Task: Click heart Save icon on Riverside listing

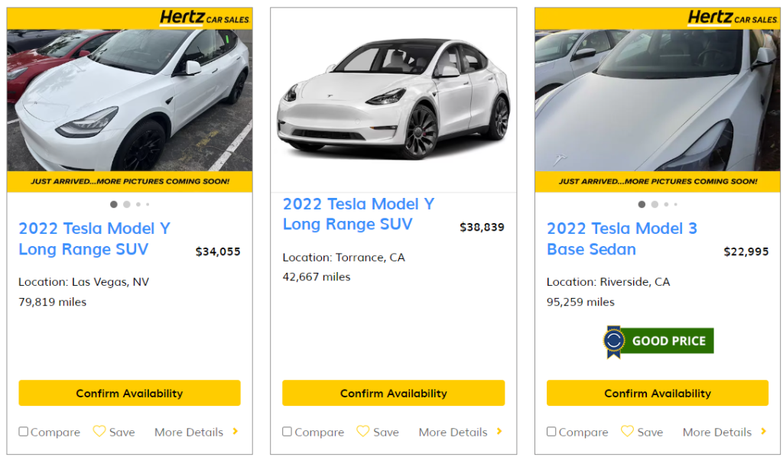Action: click(627, 432)
